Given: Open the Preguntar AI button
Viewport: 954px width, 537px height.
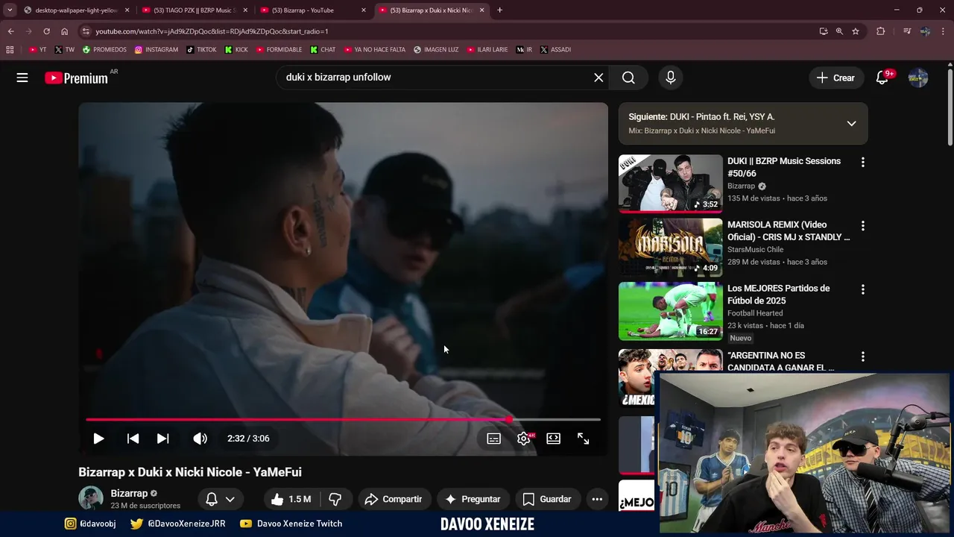Looking at the screenshot, I should click(473, 499).
